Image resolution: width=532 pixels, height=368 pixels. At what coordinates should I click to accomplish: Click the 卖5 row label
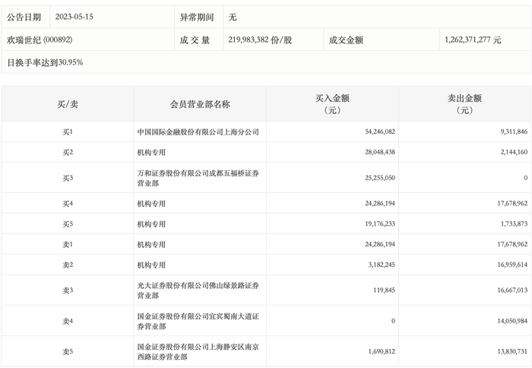tap(68, 352)
